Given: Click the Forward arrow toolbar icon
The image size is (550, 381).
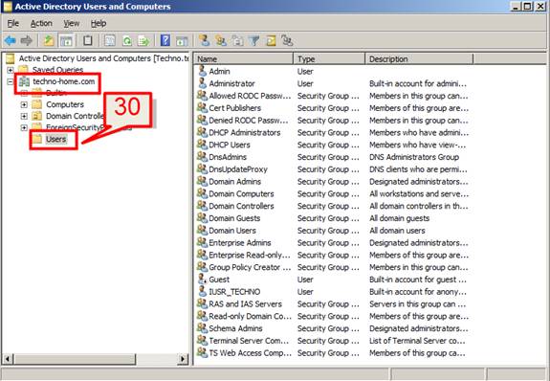Looking at the screenshot, I should pyautogui.click(x=27, y=41).
